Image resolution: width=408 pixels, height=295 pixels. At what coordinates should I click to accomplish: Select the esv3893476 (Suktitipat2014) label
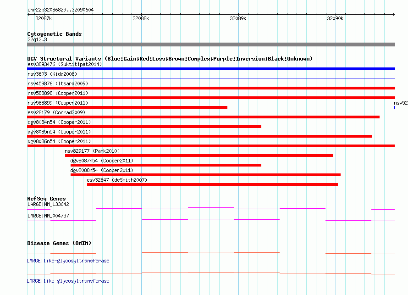(65, 64)
